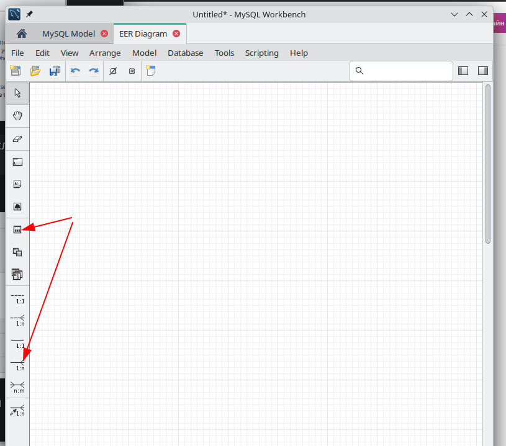Choose the new layer tool
506x446 pixels.
(17, 162)
